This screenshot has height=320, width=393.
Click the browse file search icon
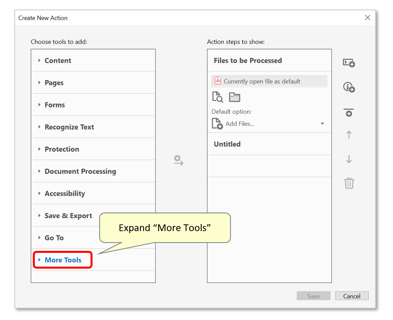[217, 97]
